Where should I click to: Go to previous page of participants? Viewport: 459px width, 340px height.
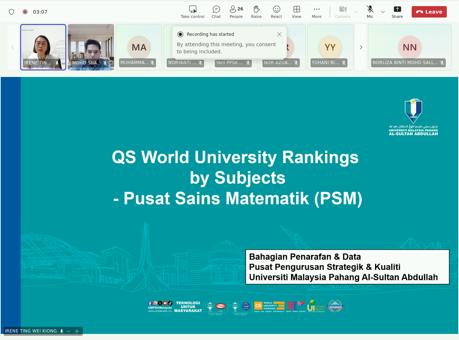[x=13, y=47]
